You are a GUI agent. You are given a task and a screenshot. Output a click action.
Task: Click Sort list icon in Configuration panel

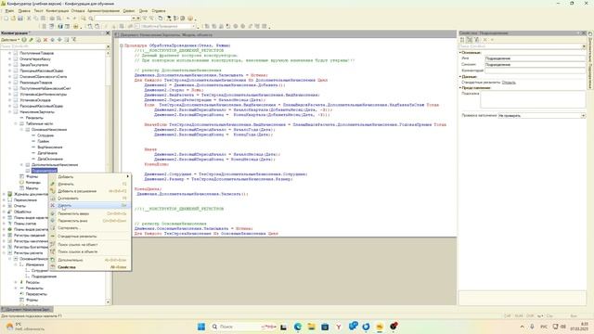coord(67,39)
